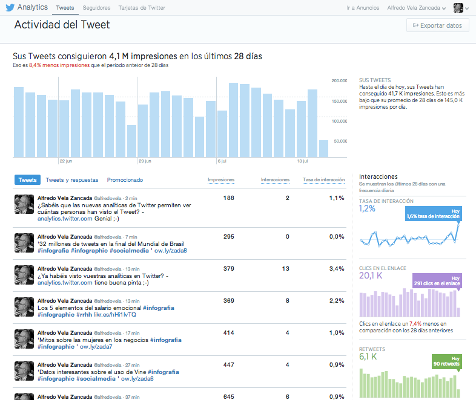This screenshot has height=400, width=476.
Task: Click the 1,6% tasa de interacción tooltip
Action: pyautogui.click(x=433, y=214)
